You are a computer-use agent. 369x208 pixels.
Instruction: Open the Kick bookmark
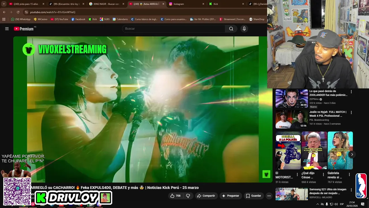pos(93,19)
